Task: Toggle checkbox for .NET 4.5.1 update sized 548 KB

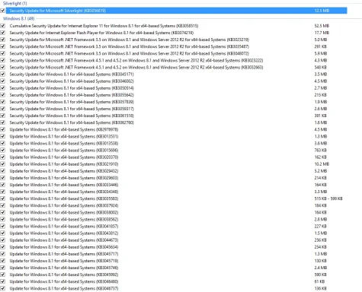Action: click(3, 67)
